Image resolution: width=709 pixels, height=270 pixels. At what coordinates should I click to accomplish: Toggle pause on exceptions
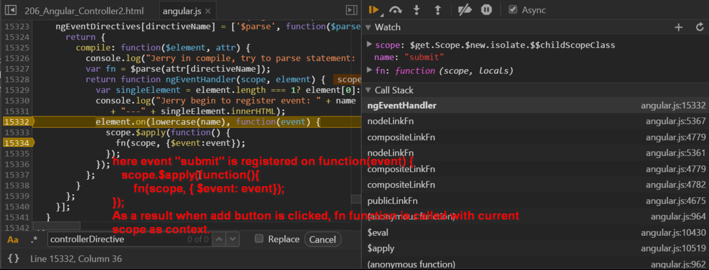(486, 10)
